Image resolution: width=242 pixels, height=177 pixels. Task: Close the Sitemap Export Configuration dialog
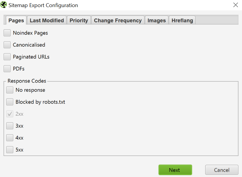(235, 5)
